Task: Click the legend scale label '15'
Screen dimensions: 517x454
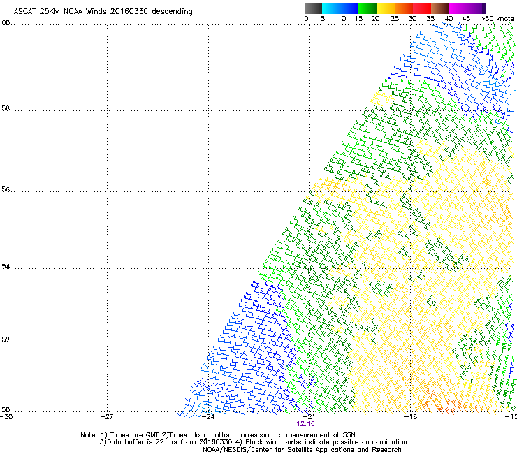Action: (358, 19)
